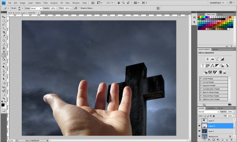Screen dimensions: 237x142
Task: Create new layer from Layers panel
Action: click(x=227, y=140)
